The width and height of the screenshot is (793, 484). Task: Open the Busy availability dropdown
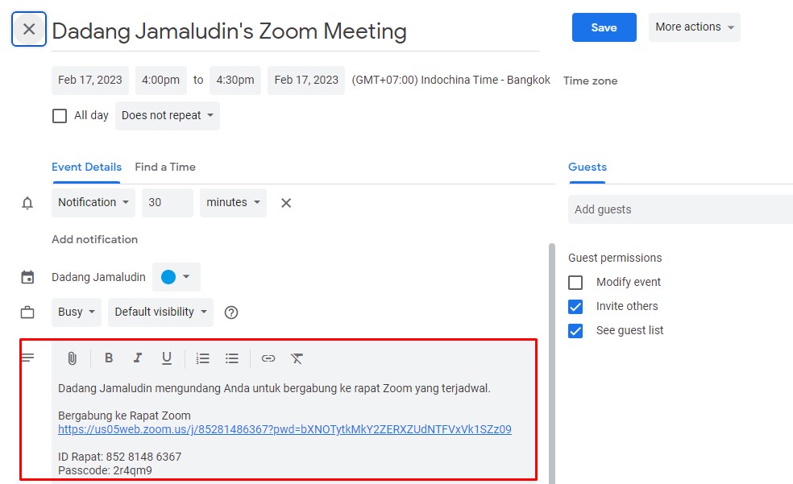[x=76, y=312]
